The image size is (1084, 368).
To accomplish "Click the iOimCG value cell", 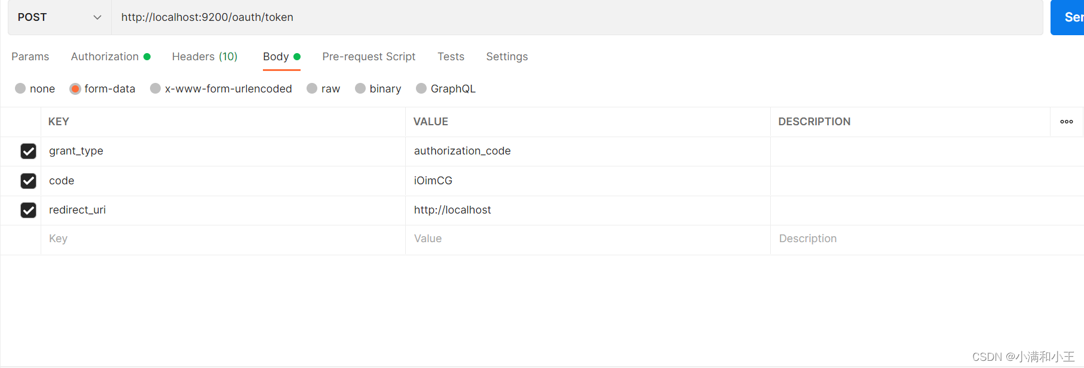I will [588, 181].
